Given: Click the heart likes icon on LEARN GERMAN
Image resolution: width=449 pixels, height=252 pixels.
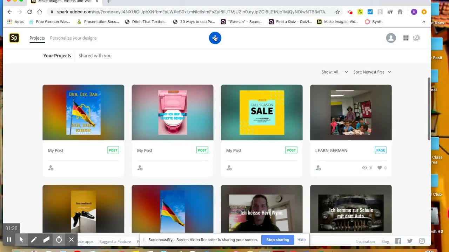Looking at the screenshot, I should (380, 168).
